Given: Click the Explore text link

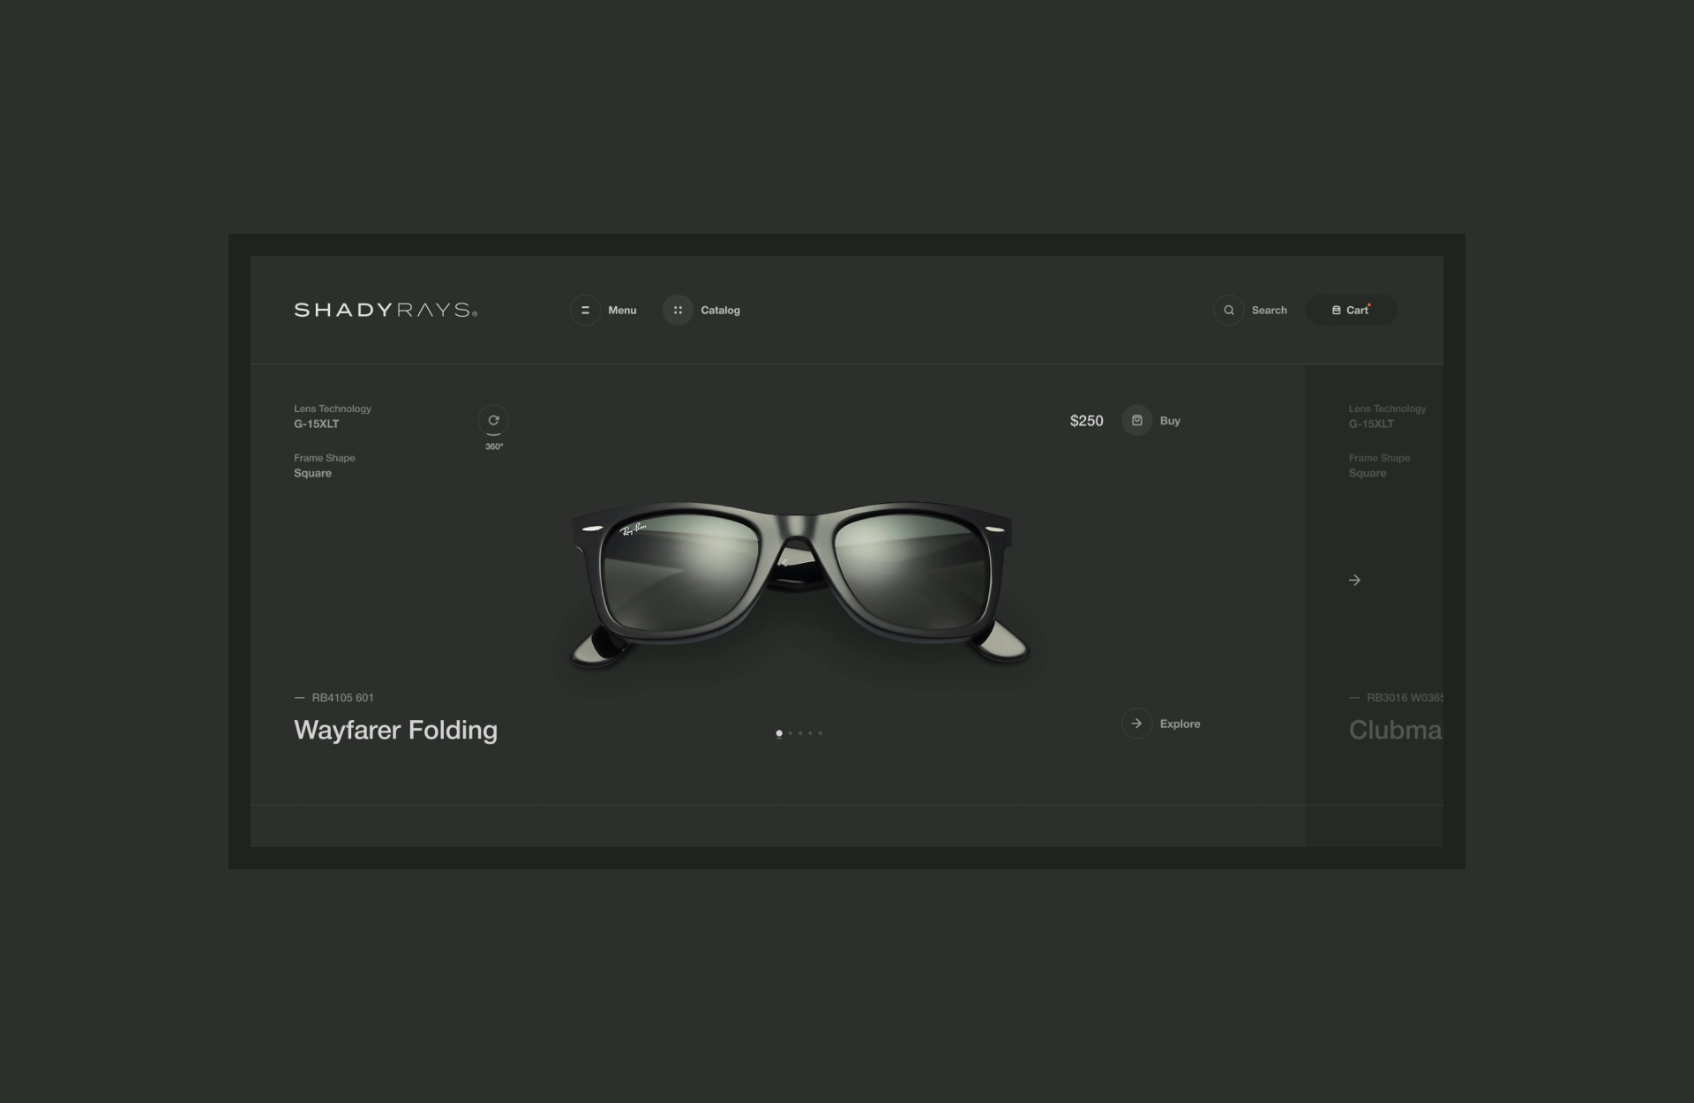Looking at the screenshot, I should (x=1180, y=724).
